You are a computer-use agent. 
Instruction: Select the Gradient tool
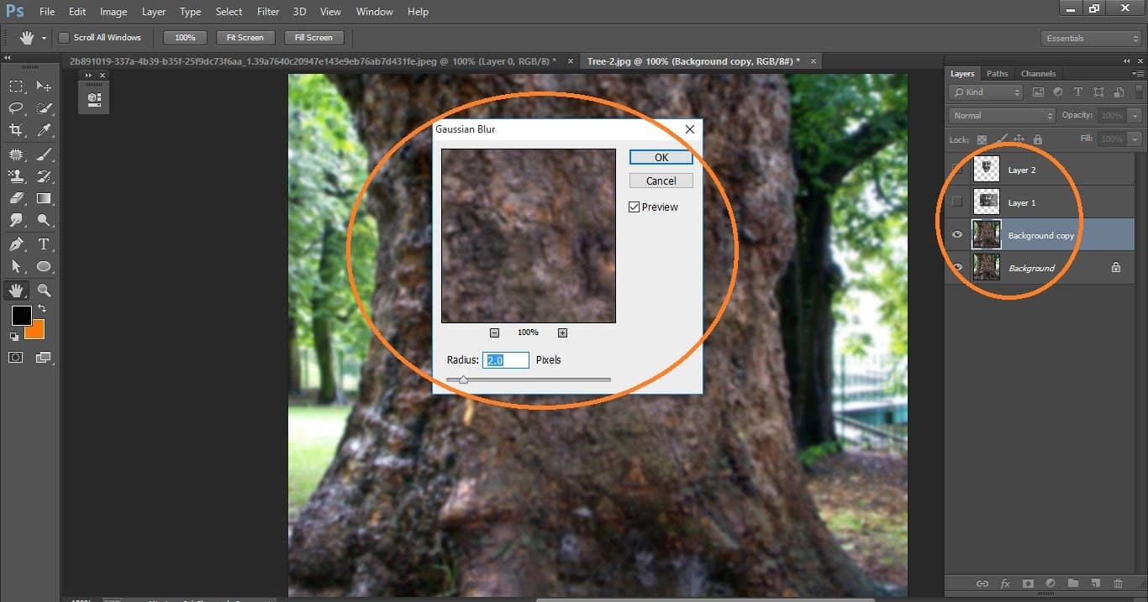coord(44,198)
